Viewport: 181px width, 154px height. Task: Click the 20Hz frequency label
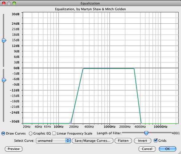click(27, 127)
